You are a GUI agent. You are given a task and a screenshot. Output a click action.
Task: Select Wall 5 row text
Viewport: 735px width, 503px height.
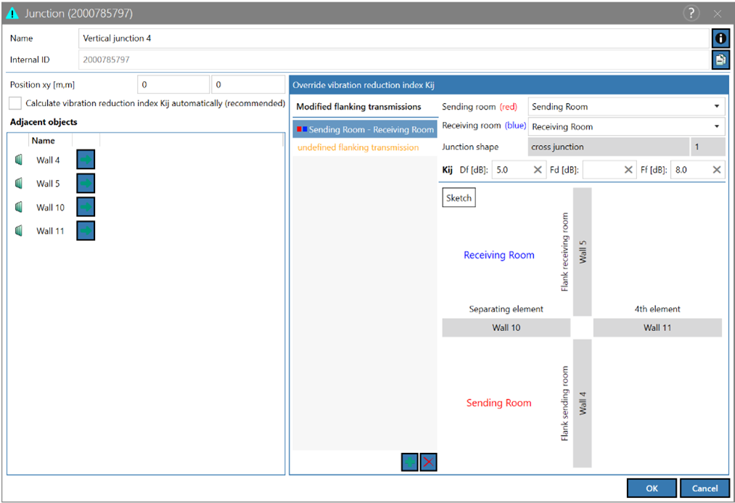[48, 184]
